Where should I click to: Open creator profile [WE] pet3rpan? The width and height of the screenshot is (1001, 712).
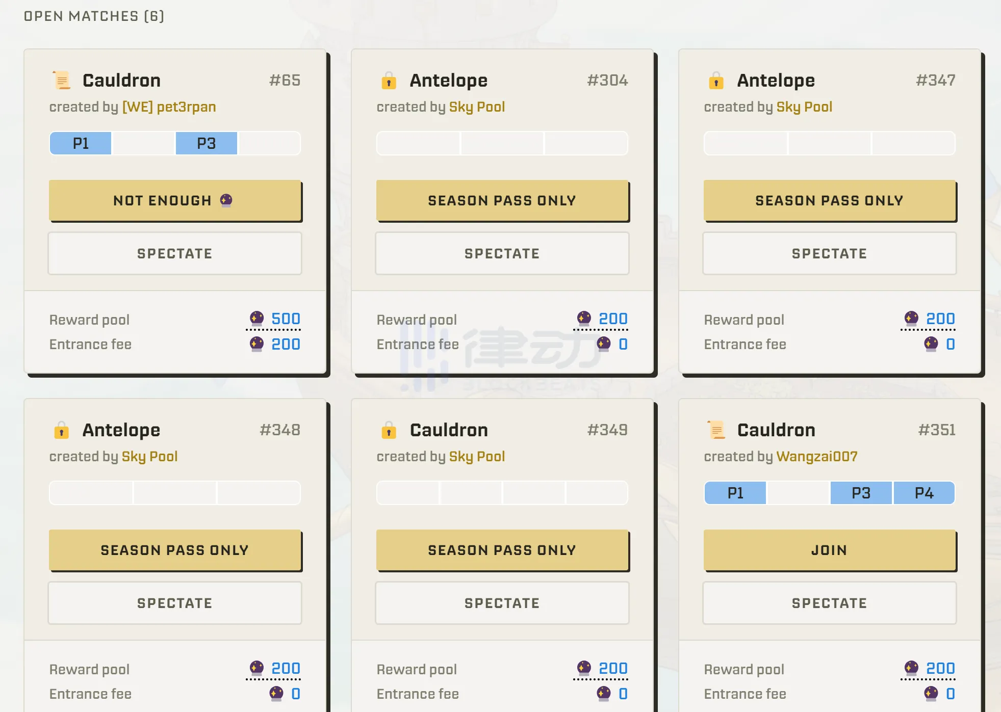pos(169,107)
